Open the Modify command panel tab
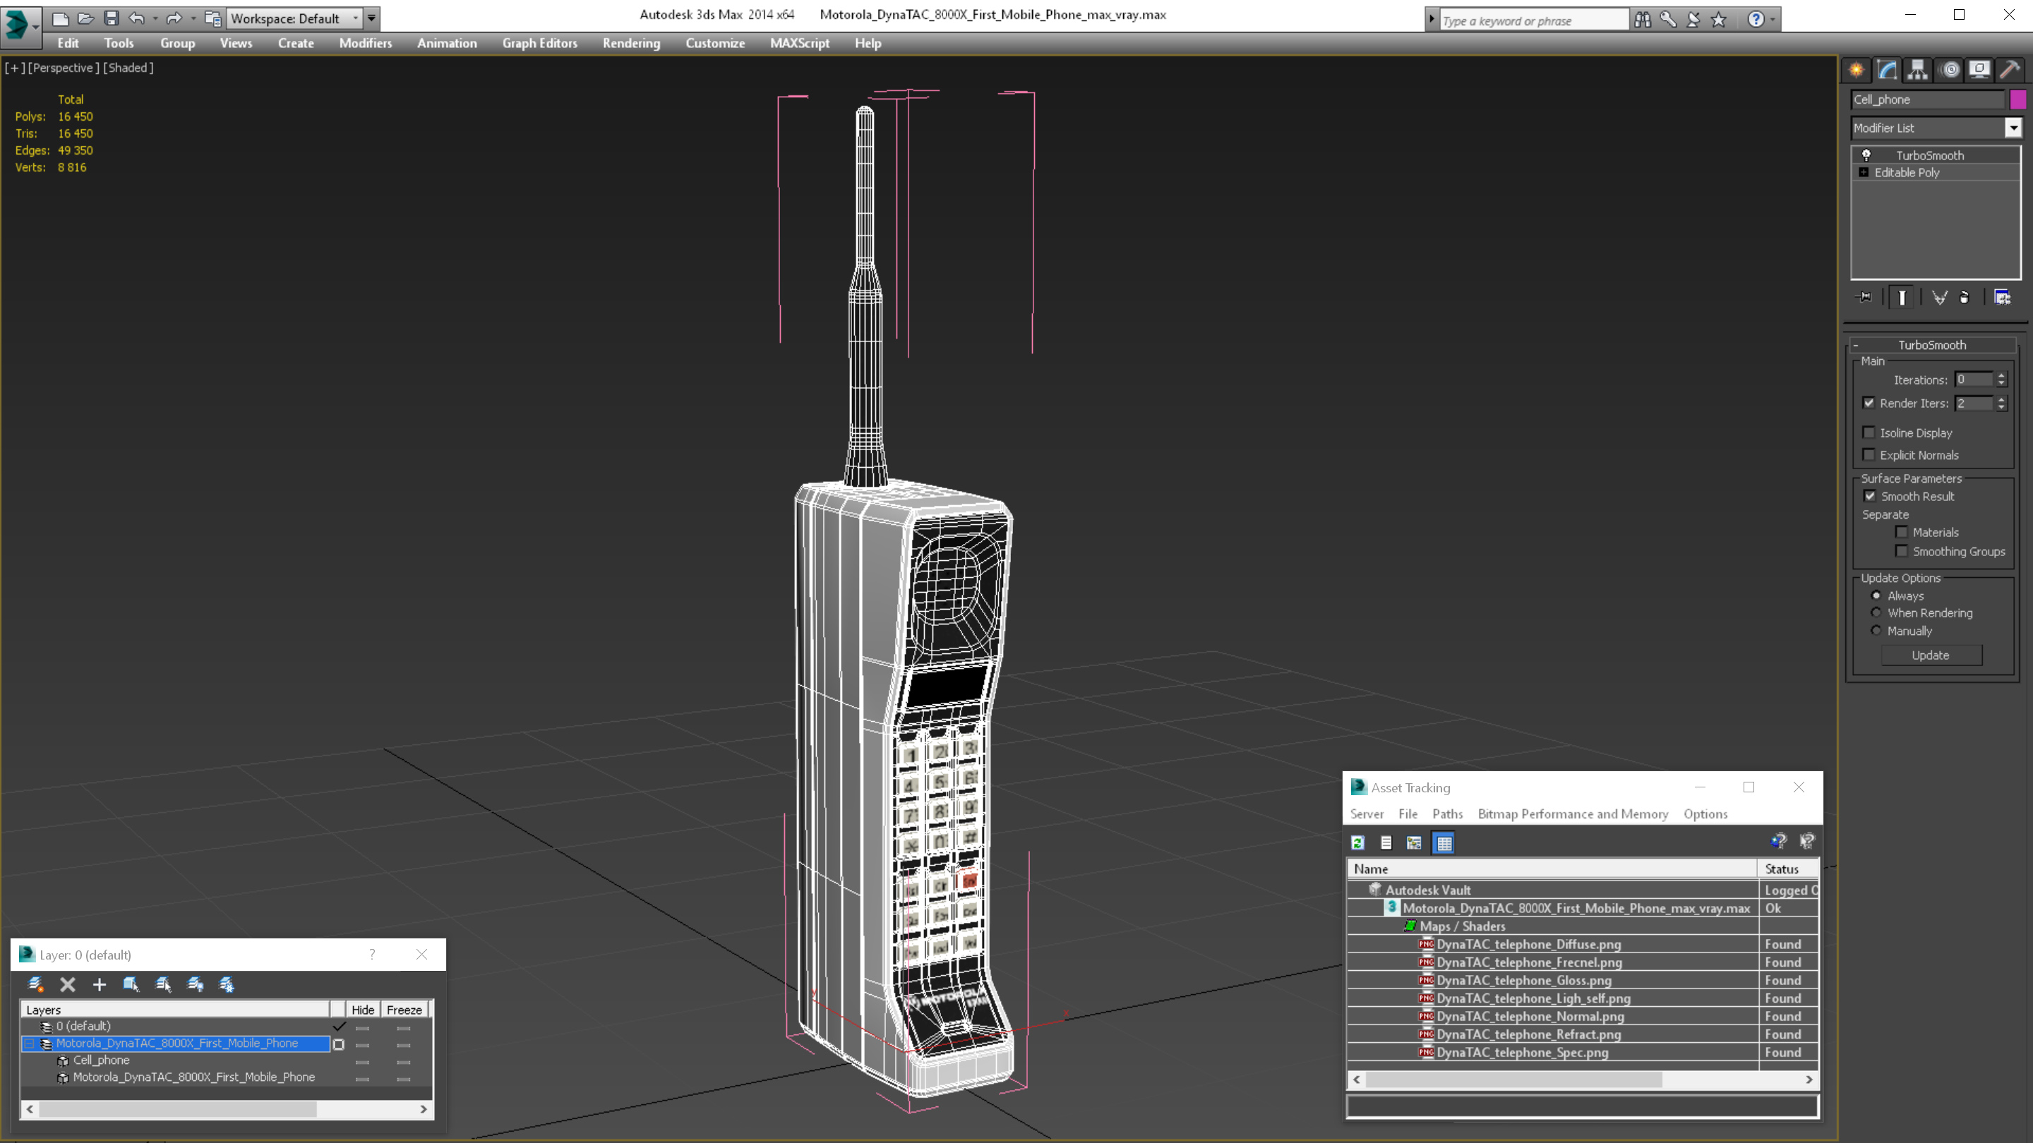 [x=1887, y=71]
